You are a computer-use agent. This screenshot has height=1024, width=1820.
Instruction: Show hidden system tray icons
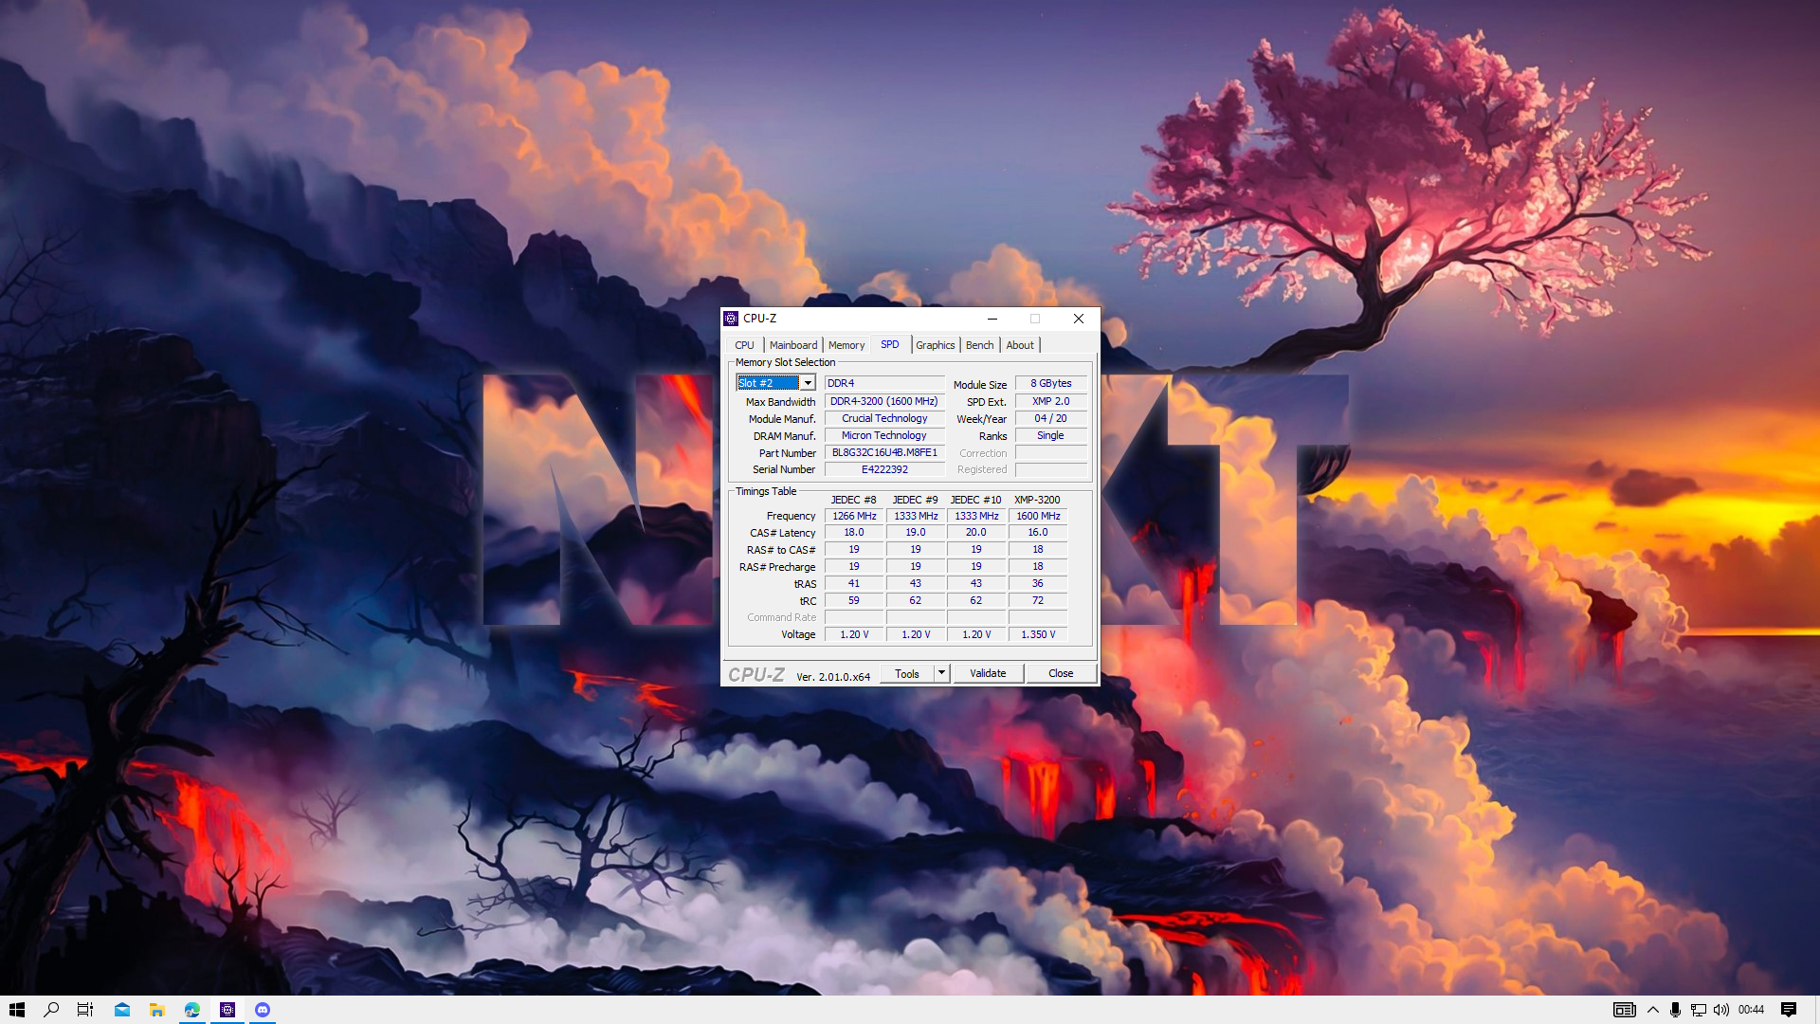pos(1653,1010)
